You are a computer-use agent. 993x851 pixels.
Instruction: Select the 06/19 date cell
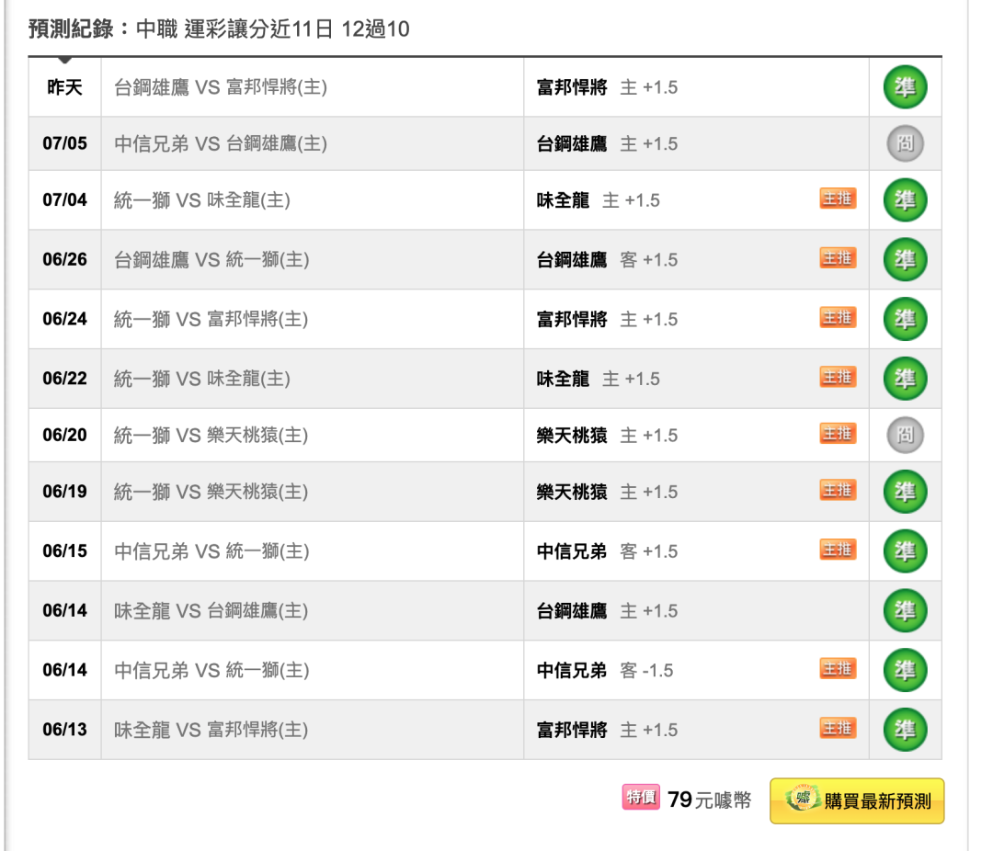(x=64, y=492)
